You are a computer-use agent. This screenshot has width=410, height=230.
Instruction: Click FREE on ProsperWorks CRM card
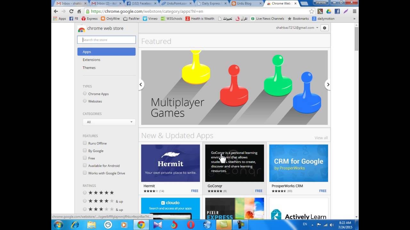(x=323, y=191)
